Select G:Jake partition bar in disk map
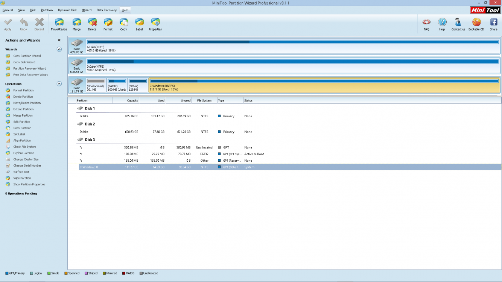 point(293,46)
